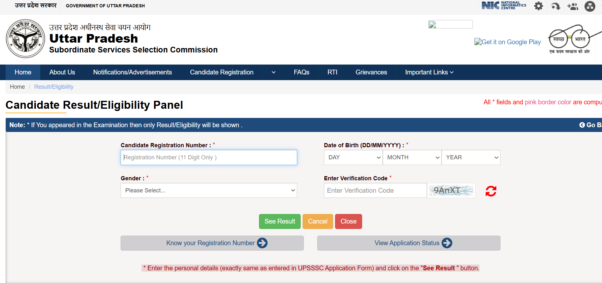Refresh the verification code captcha
This screenshot has width=602, height=283.
[491, 191]
